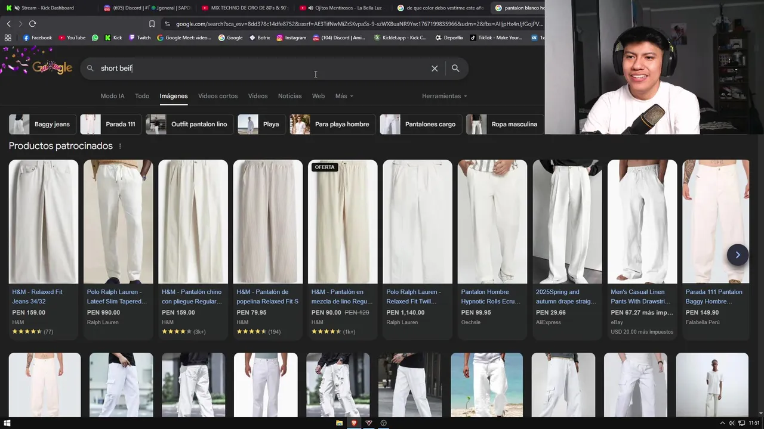Open the Twitch bookmark
Screen dimensions: 764x429
(140, 38)
